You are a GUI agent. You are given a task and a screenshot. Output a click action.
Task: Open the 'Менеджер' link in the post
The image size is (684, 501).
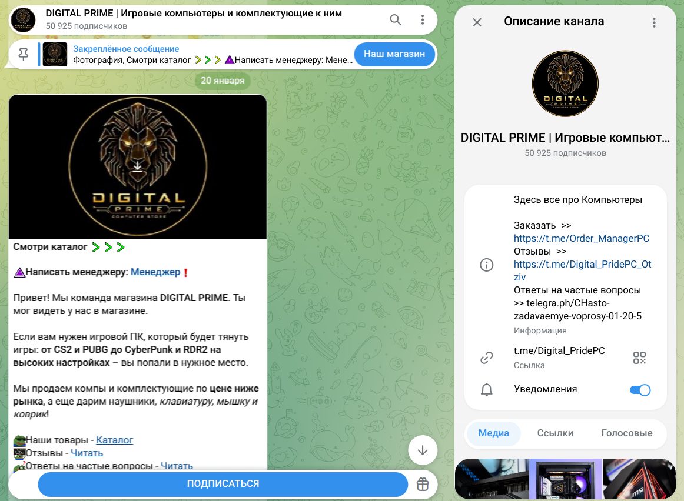[155, 272]
